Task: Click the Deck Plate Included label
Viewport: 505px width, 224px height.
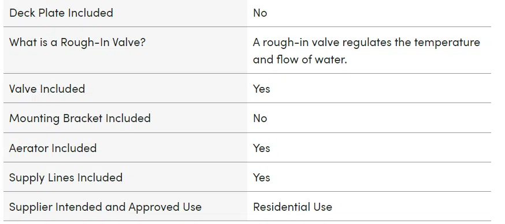Action: [x=61, y=13]
